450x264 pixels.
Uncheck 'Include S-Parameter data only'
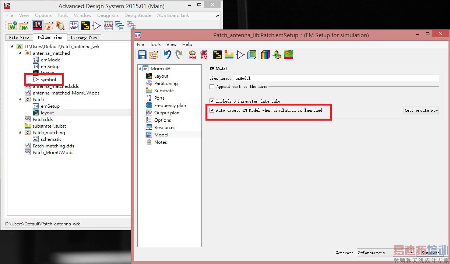coord(212,101)
